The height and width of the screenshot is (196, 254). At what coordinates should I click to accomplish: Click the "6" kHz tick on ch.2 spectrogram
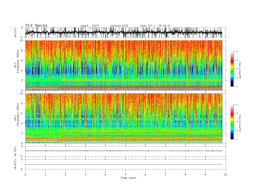pos(22,113)
